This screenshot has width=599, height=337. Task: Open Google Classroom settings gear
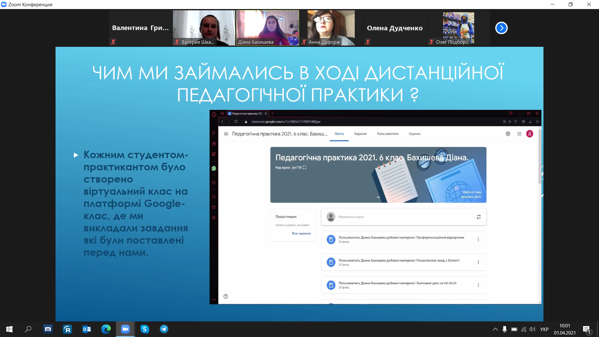coord(508,134)
